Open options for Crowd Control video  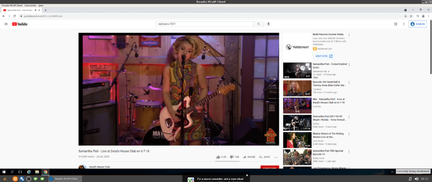tap(349, 65)
